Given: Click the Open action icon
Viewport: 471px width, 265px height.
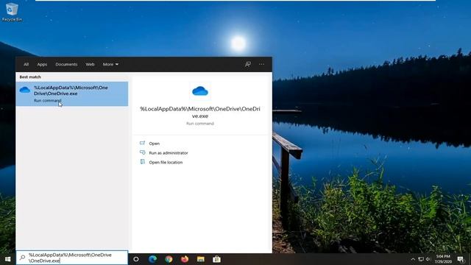Looking at the screenshot, I should pos(142,143).
